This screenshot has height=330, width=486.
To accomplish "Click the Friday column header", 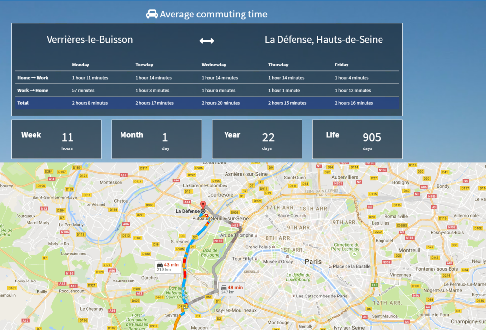I will pos(342,65).
